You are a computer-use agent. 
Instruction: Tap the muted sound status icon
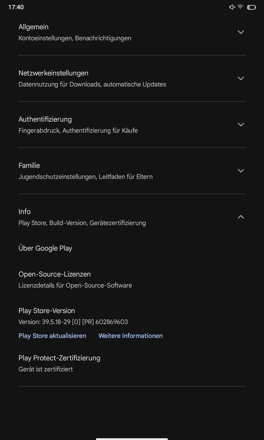(x=232, y=7)
